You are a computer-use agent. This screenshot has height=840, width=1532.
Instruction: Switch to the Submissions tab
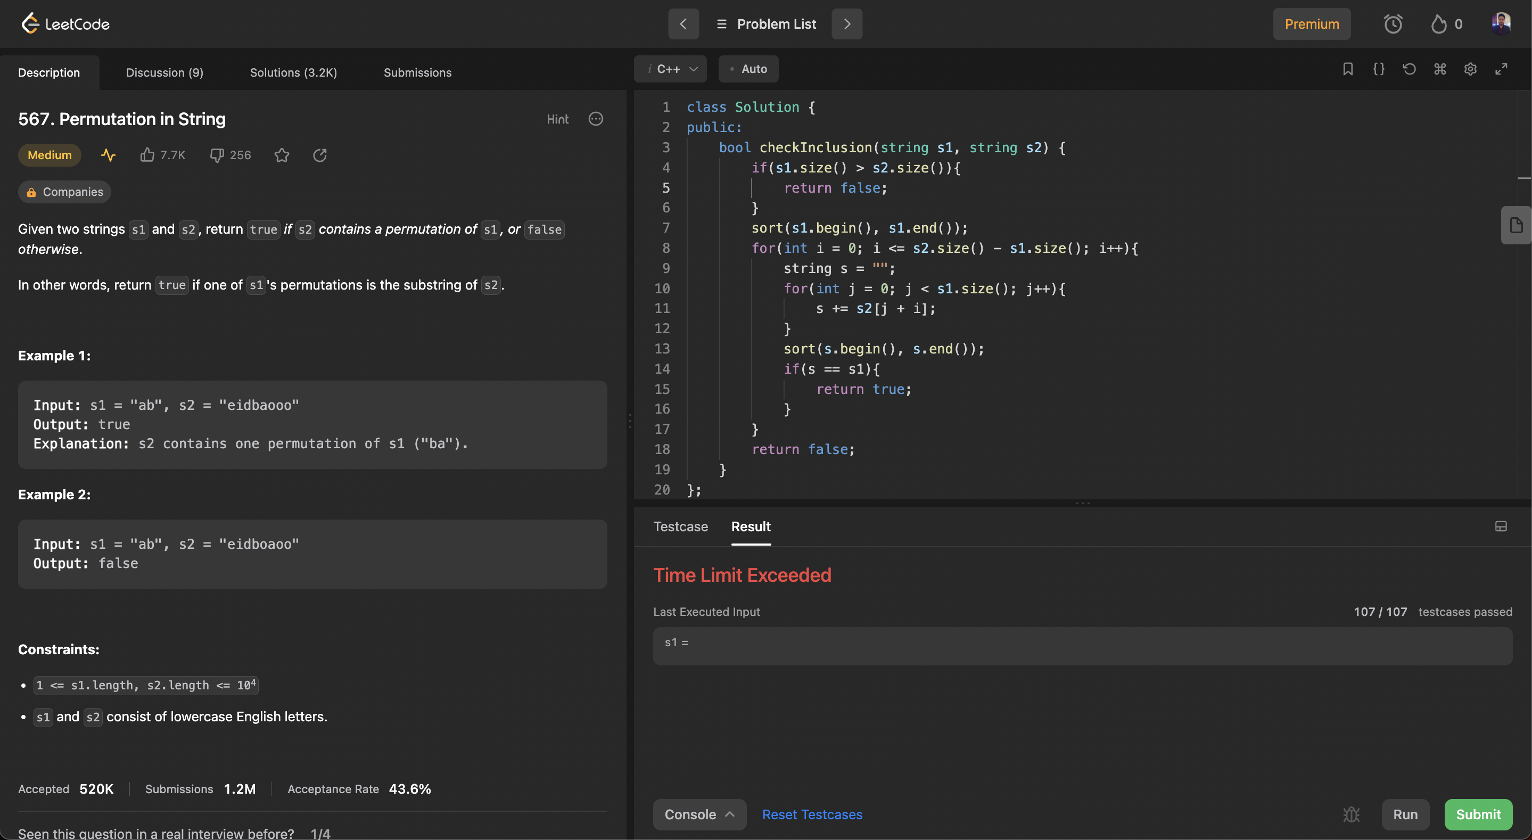coord(417,72)
